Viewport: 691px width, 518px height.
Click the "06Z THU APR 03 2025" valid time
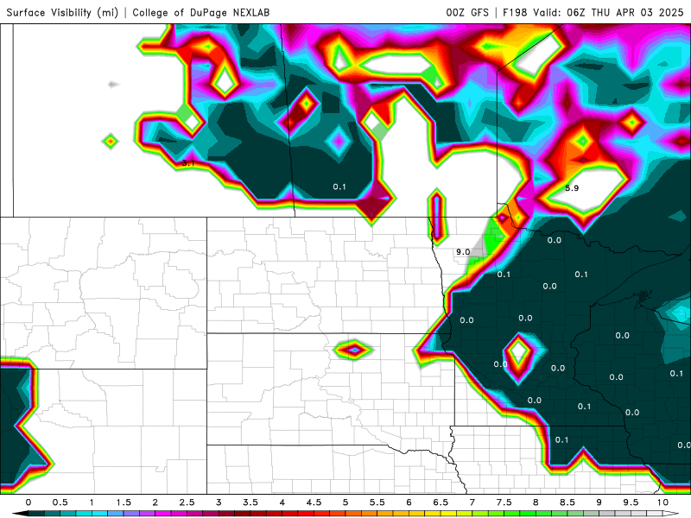point(624,12)
